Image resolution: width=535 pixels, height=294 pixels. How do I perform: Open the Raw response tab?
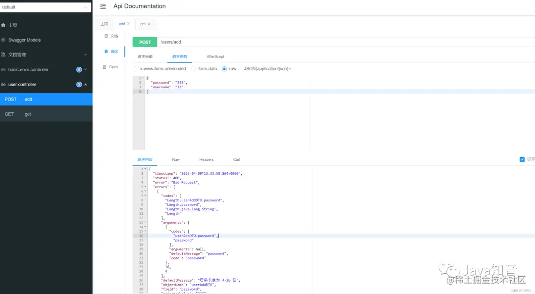point(176,159)
